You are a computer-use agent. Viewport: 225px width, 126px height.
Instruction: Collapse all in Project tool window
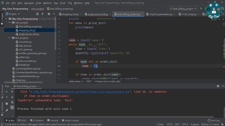pyautogui.click(x=43, y=14)
